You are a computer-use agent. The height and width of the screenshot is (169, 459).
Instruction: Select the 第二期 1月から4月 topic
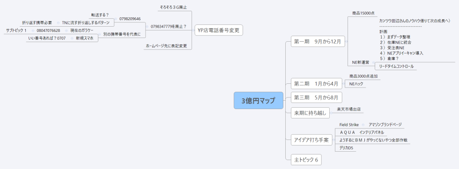(x=316, y=84)
